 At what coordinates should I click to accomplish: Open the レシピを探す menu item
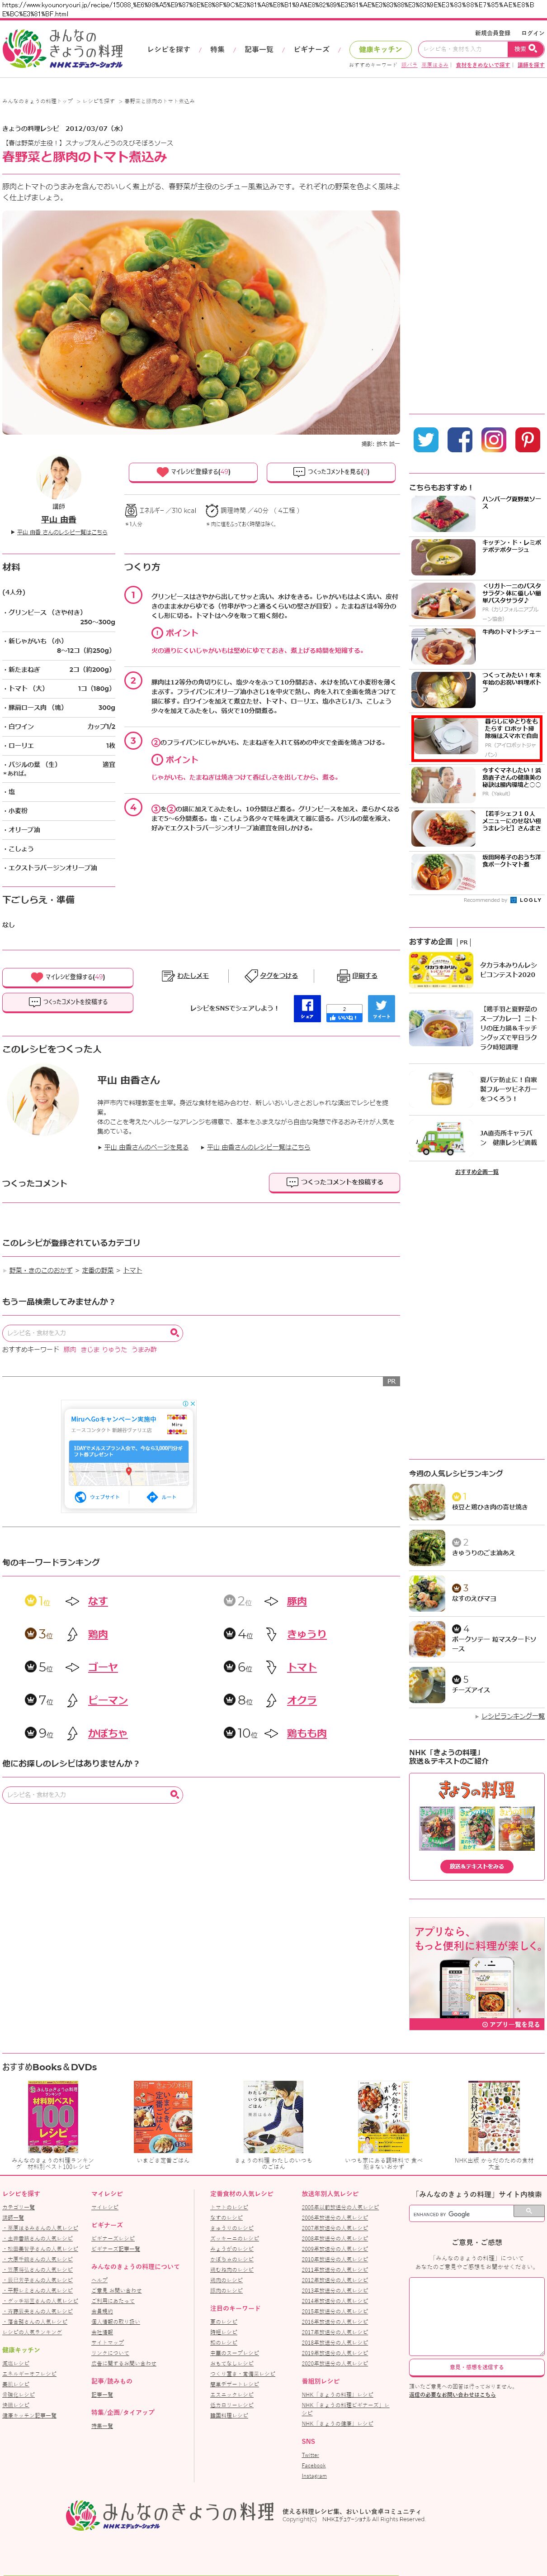169,49
